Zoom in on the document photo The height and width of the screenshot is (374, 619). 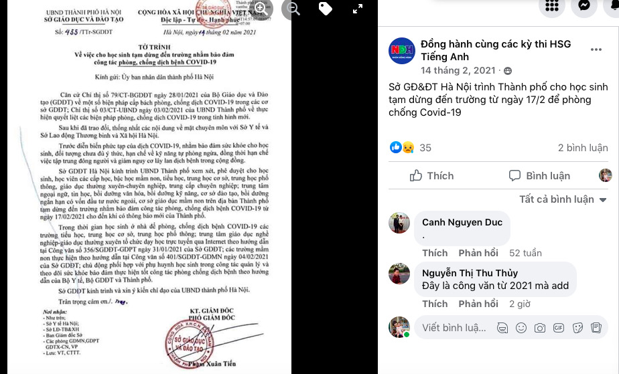click(x=261, y=9)
